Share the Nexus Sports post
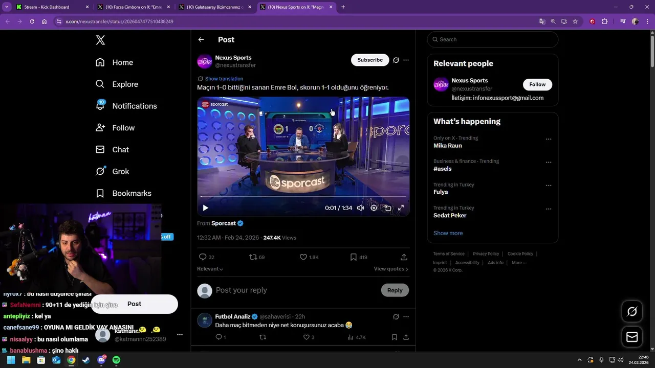The width and height of the screenshot is (655, 368). click(x=404, y=257)
